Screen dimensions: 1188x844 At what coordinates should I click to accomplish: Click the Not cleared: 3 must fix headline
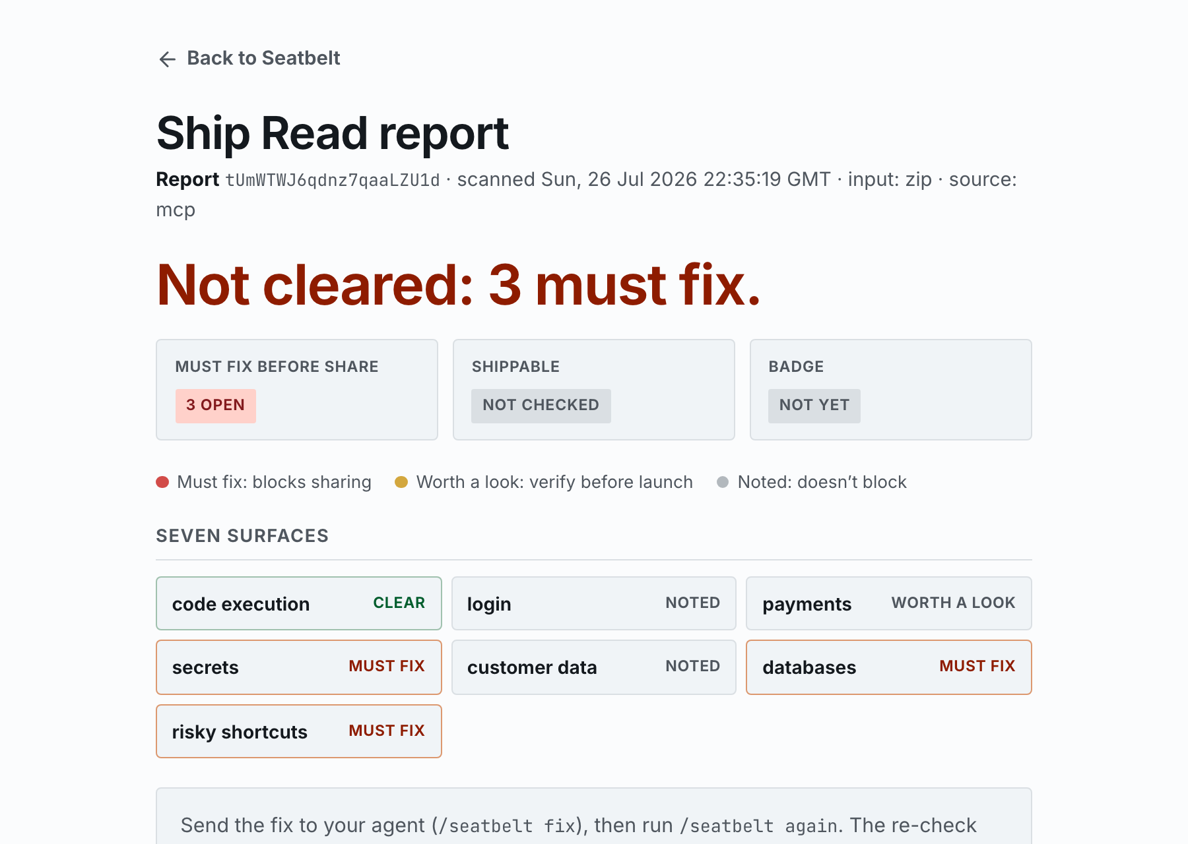pos(459,285)
